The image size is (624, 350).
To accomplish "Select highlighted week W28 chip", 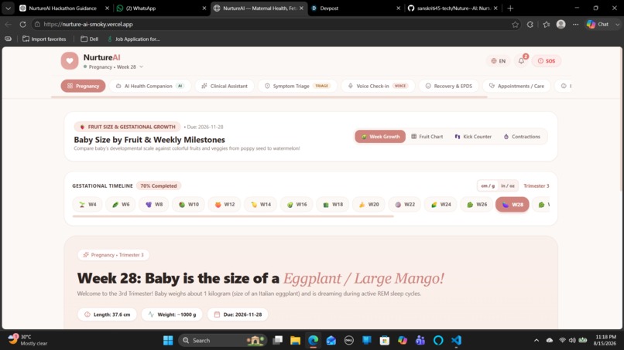I will pyautogui.click(x=513, y=205).
